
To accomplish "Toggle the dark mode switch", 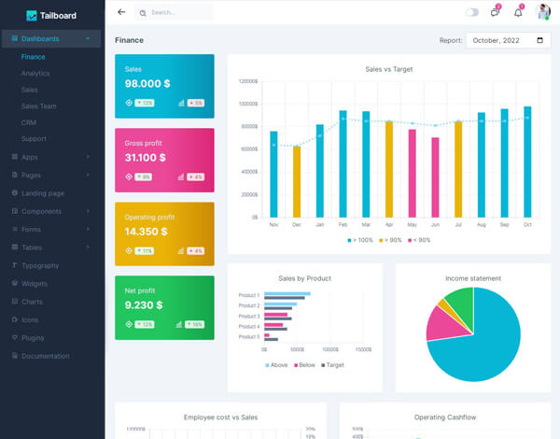I will pos(472,12).
